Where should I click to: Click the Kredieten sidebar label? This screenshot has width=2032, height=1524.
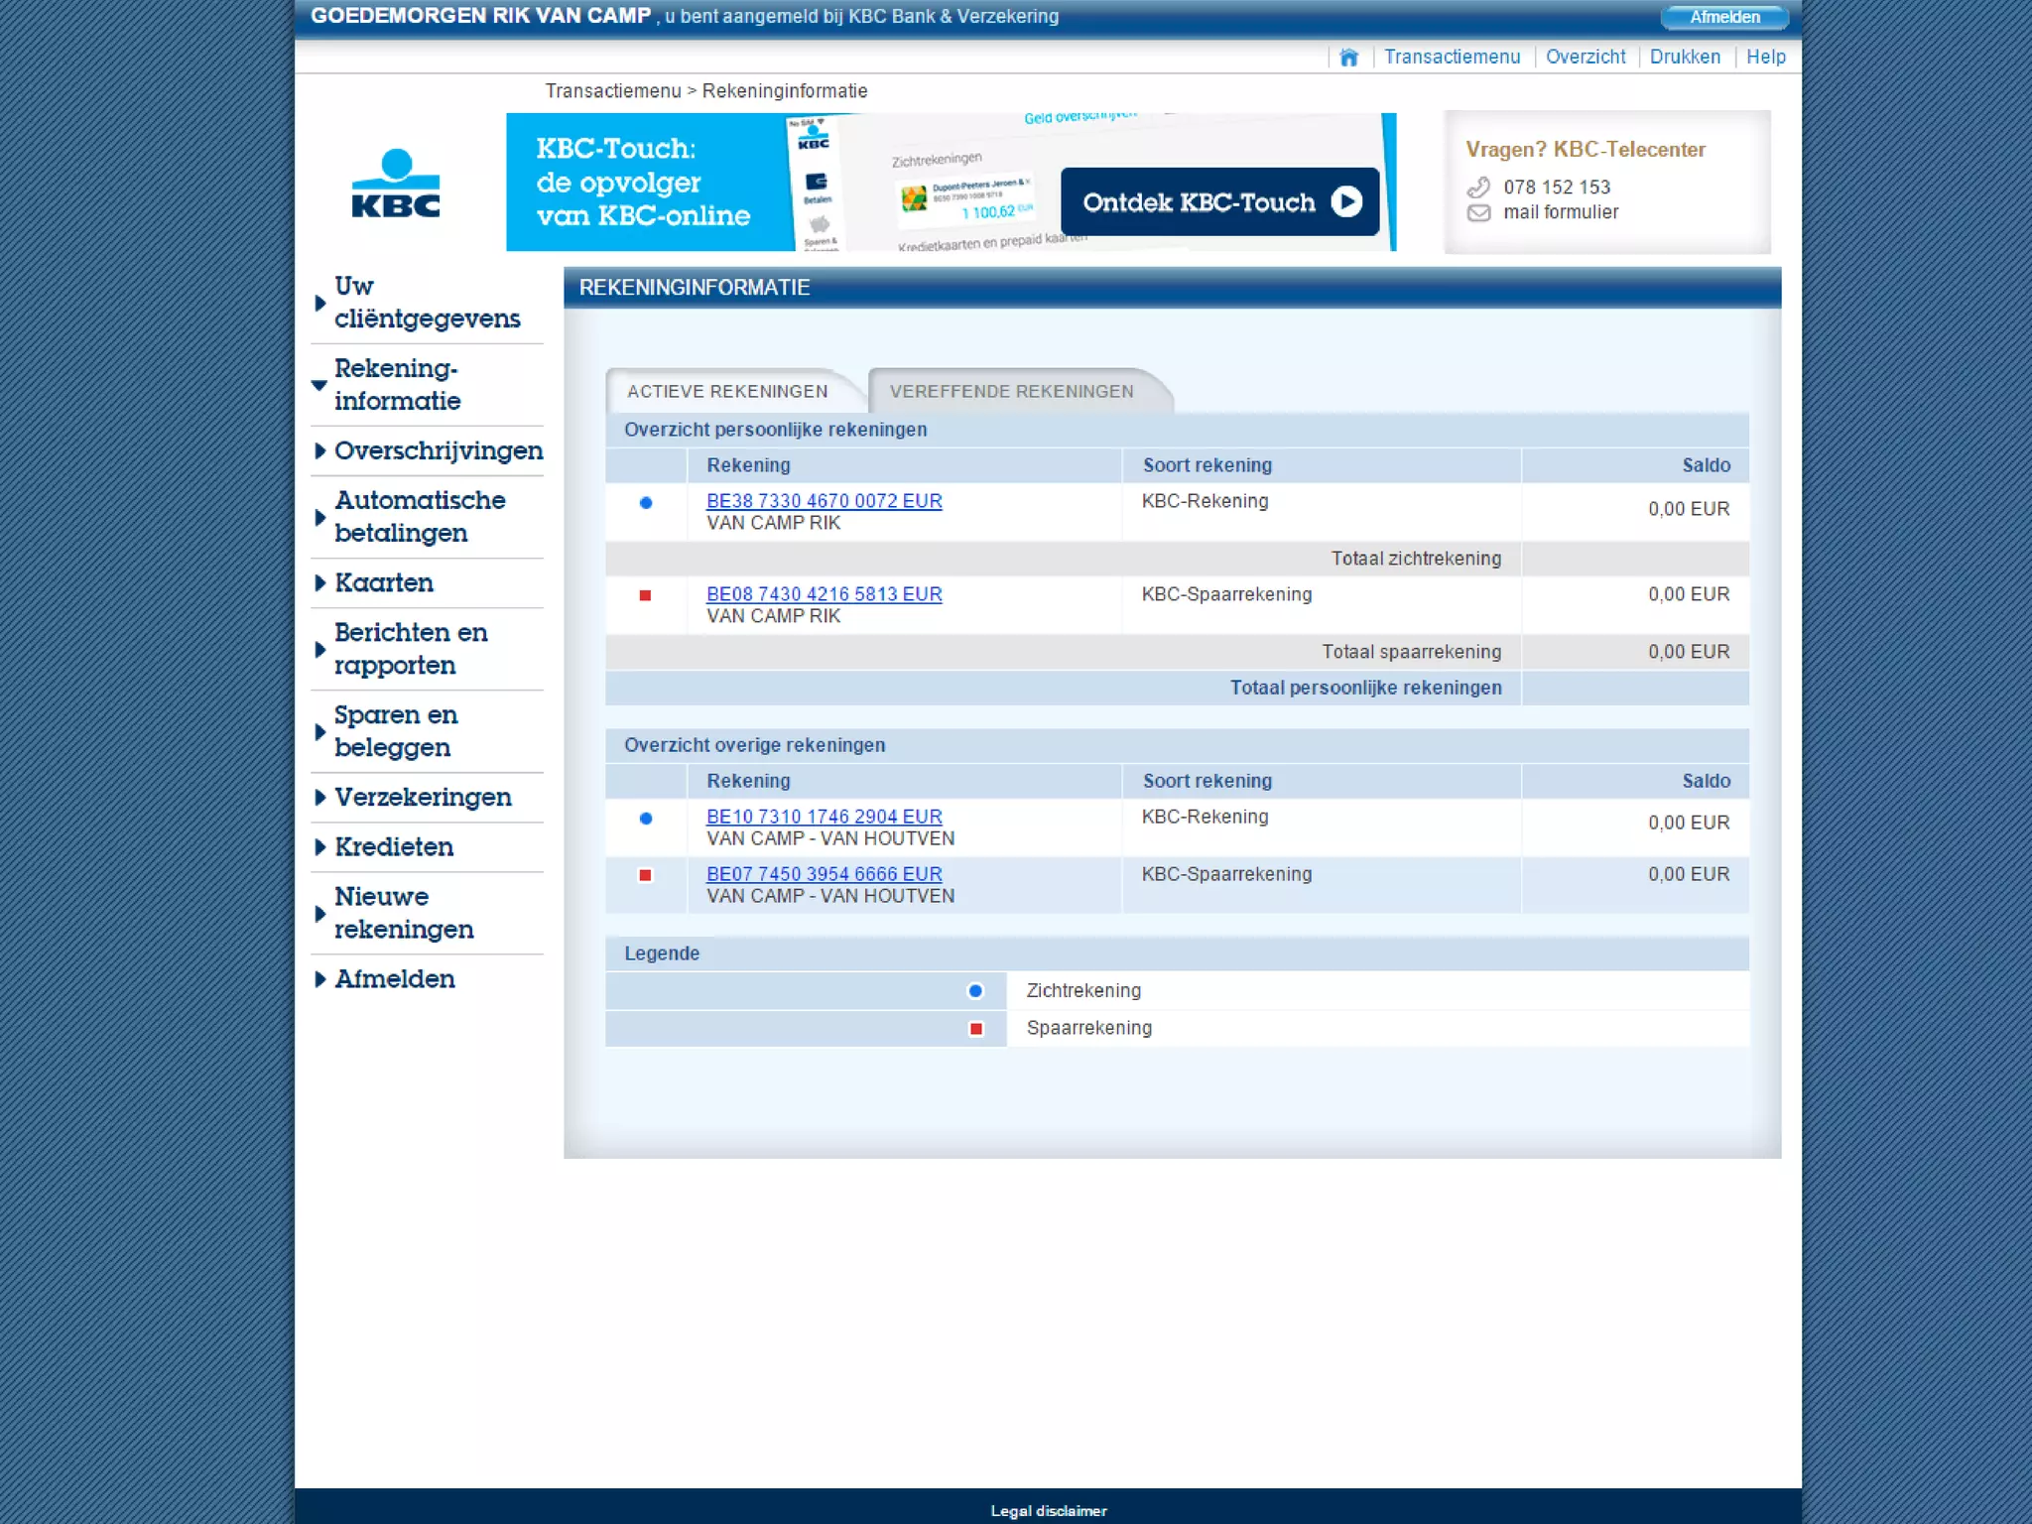pyautogui.click(x=394, y=846)
